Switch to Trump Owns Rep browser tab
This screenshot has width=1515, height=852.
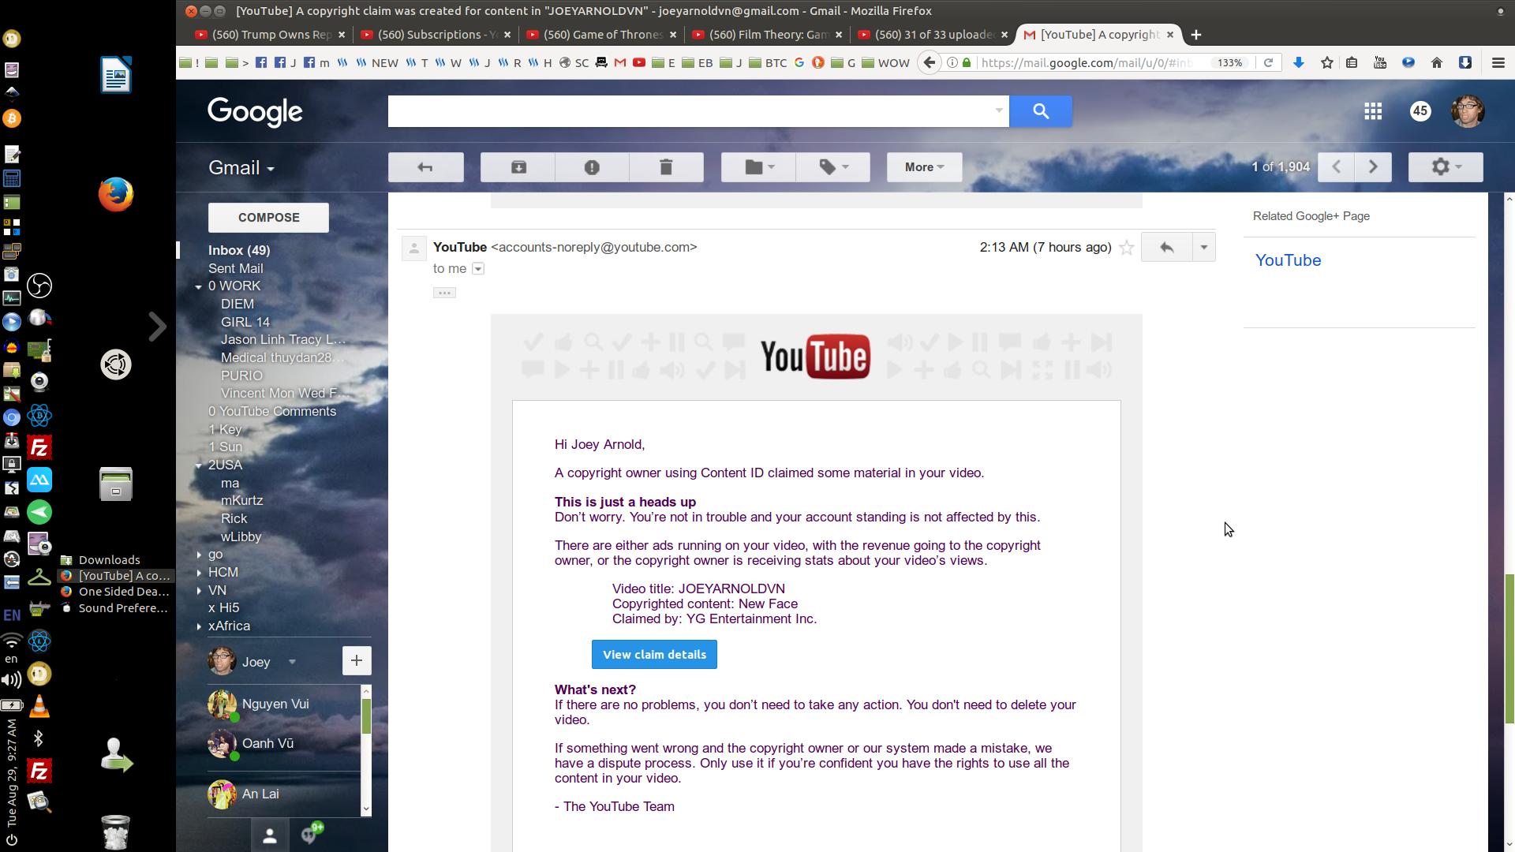point(269,35)
